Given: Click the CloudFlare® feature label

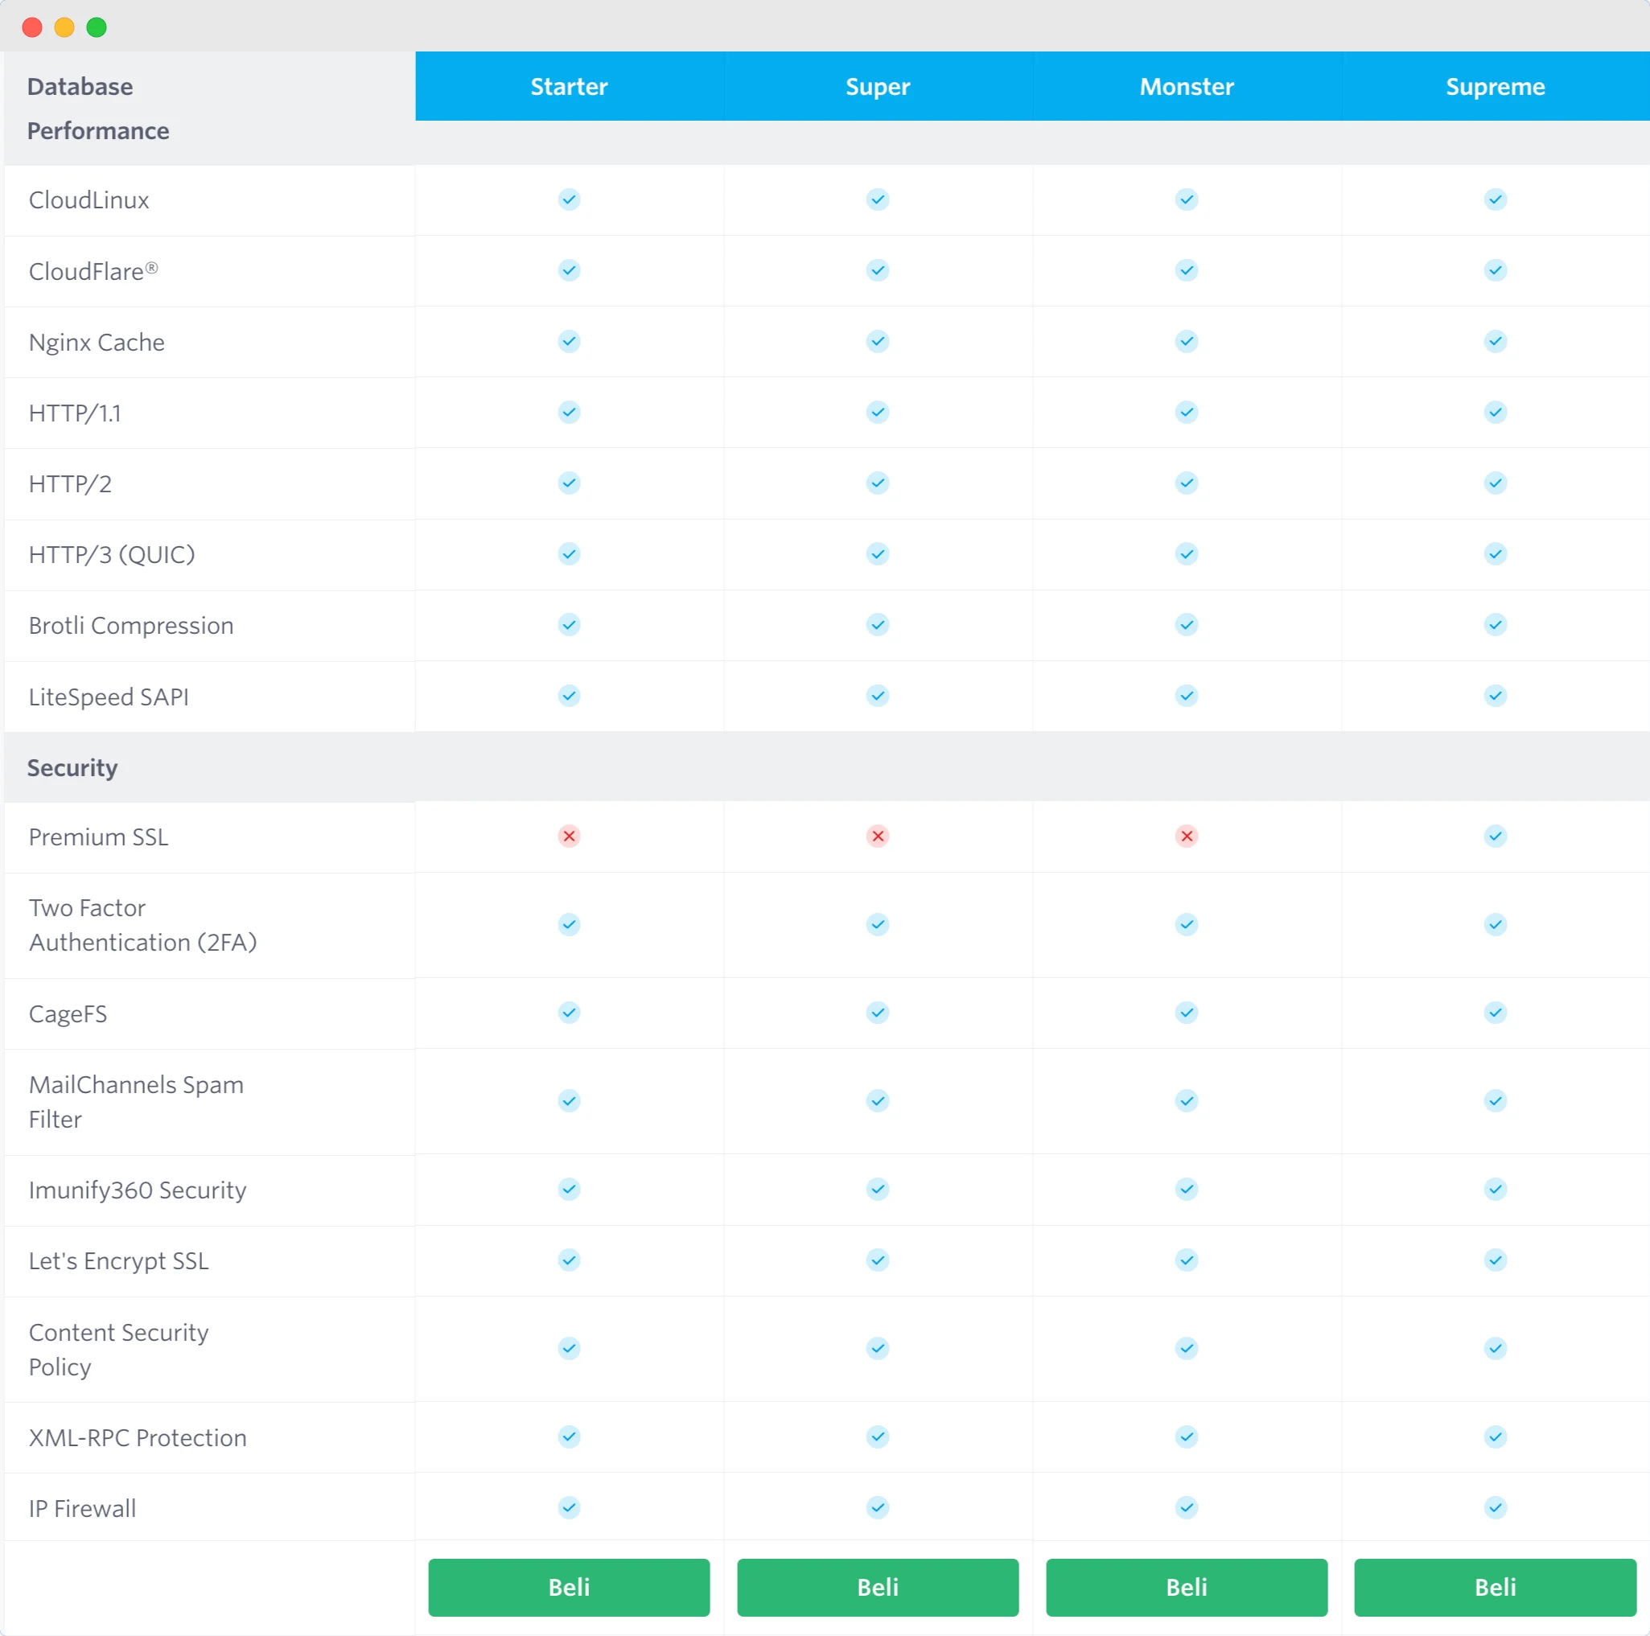Looking at the screenshot, I should click(x=93, y=272).
